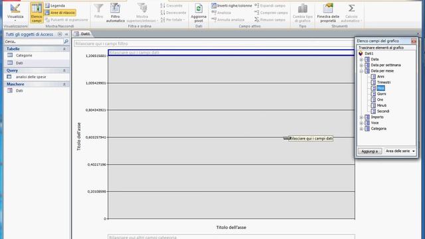Click Rimuovi campo button

point(270,20)
